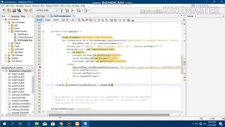This screenshot has width=225, height=127.
Task: Open File Explorer from taskbar
Action: click(37, 124)
